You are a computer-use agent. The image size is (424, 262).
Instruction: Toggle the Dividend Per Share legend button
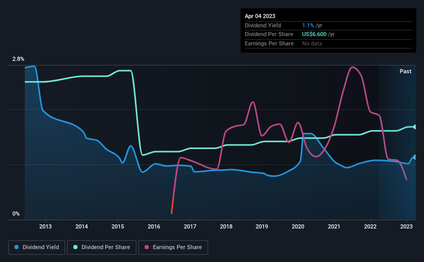(x=102, y=248)
